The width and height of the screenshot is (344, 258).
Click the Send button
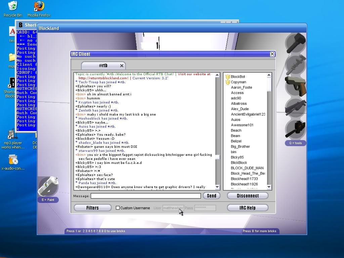(x=212, y=196)
